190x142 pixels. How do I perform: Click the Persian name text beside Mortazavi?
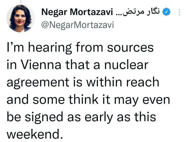[141, 12]
